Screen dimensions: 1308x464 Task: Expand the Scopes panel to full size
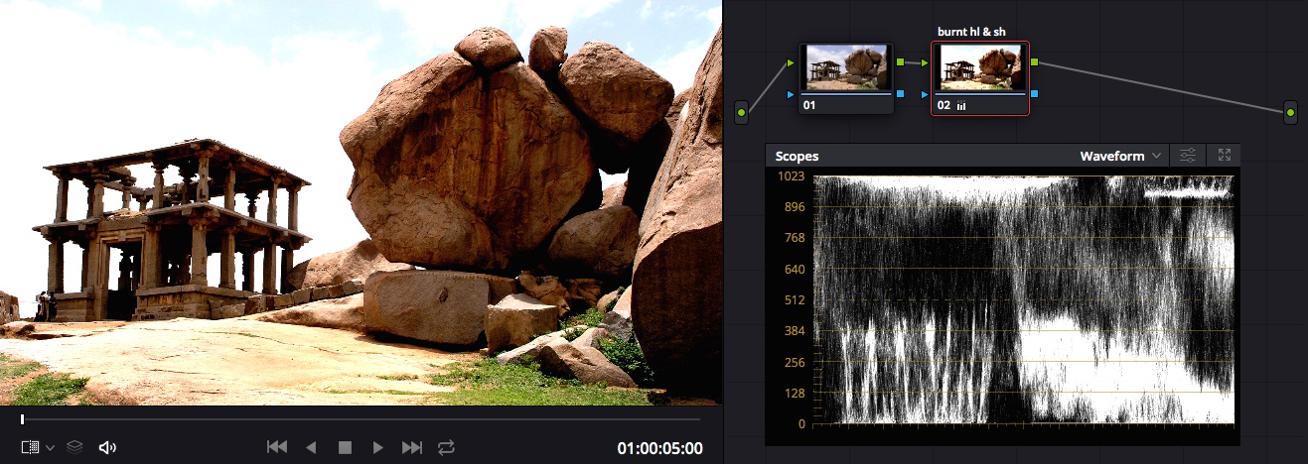tap(1224, 156)
